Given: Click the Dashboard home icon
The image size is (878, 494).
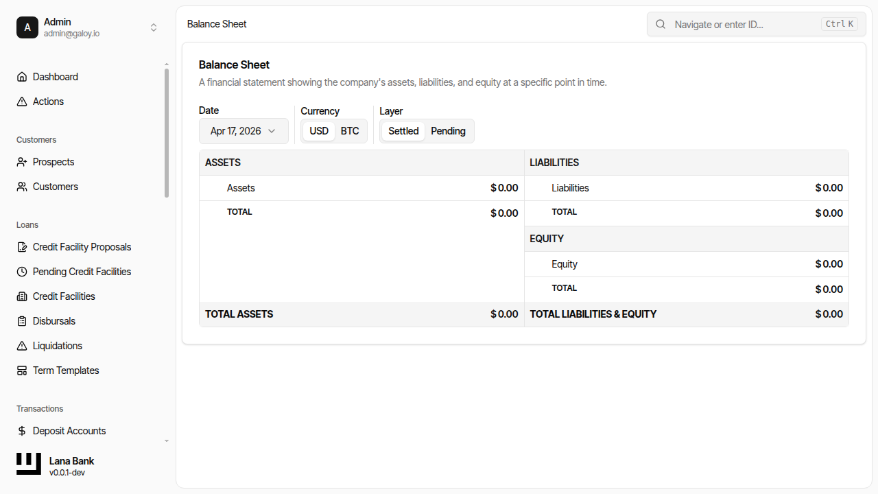Looking at the screenshot, I should 22,77.
